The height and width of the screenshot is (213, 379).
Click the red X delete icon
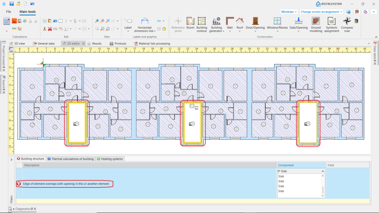click(x=50, y=29)
